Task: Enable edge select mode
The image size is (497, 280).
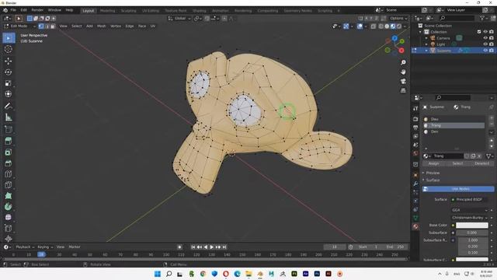Action: click(47, 26)
